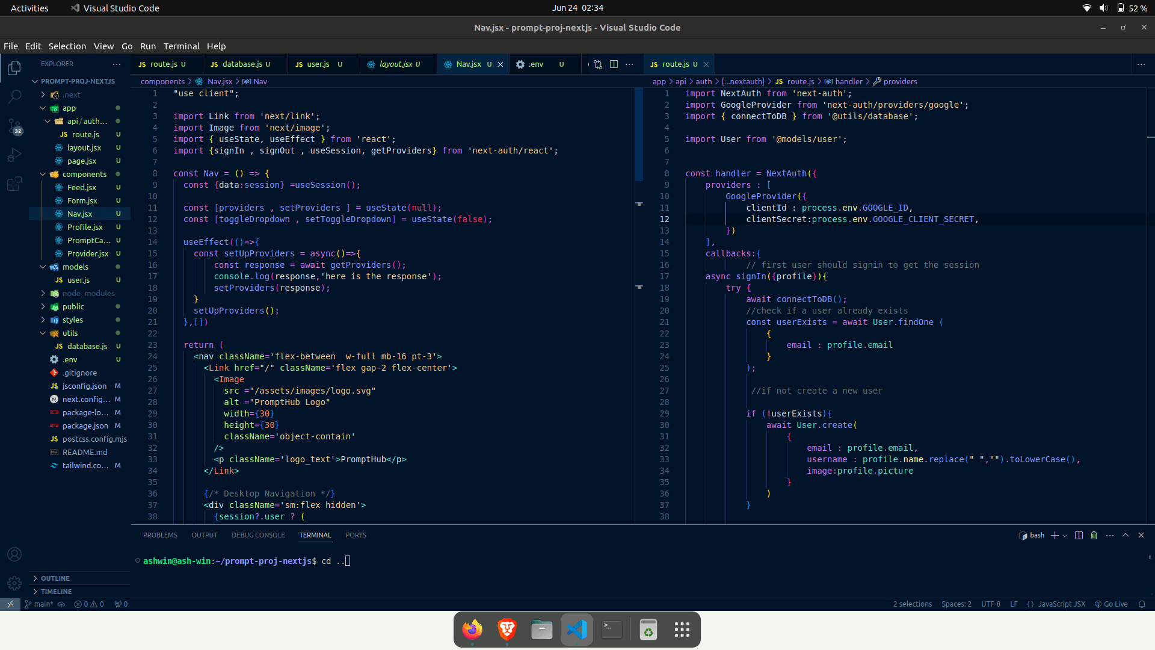The width and height of the screenshot is (1155, 650).
Task: Split the terminal pane
Action: click(x=1079, y=535)
